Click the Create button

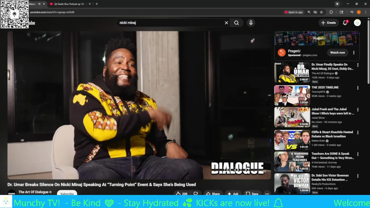point(328,23)
